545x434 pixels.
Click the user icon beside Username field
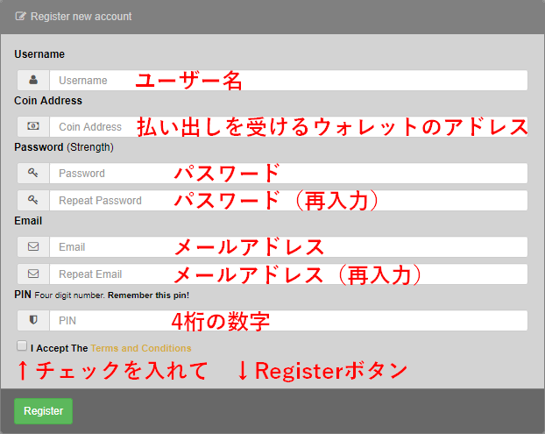click(33, 80)
